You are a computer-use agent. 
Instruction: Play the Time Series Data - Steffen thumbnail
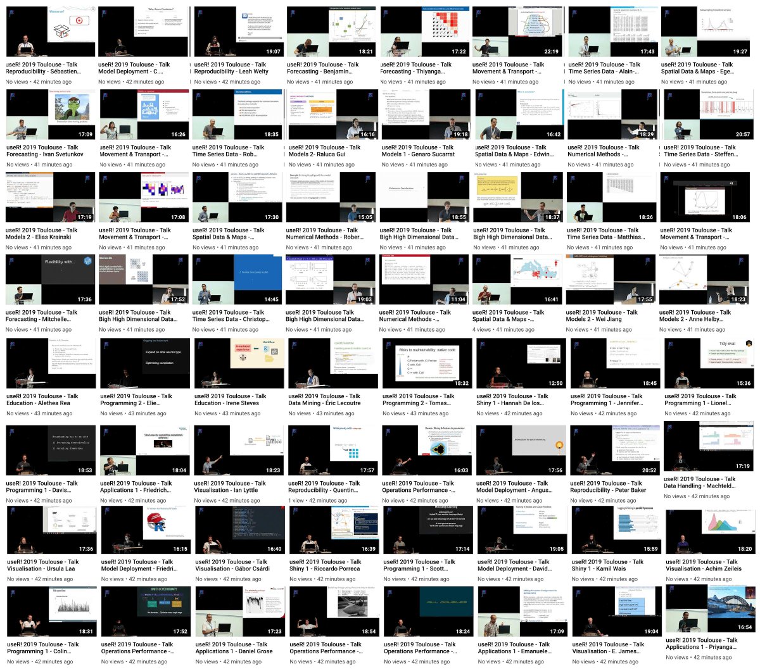point(708,115)
